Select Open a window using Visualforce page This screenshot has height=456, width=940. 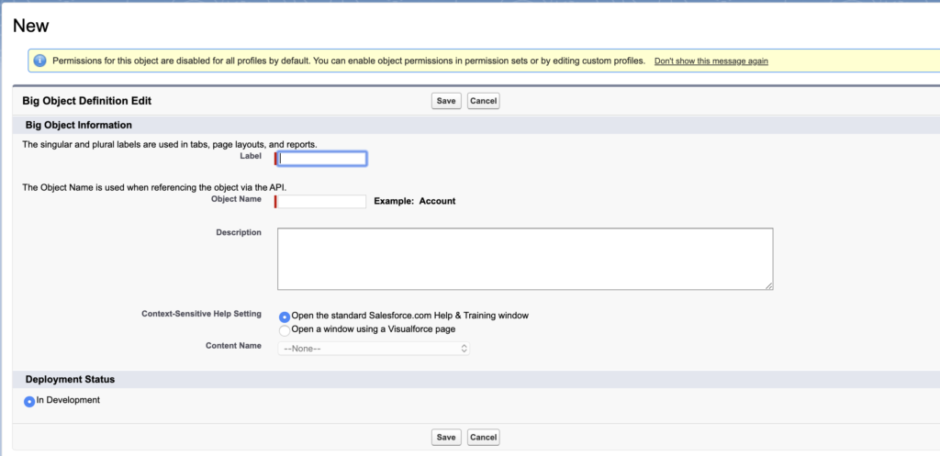pyautogui.click(x=285, y=331)
